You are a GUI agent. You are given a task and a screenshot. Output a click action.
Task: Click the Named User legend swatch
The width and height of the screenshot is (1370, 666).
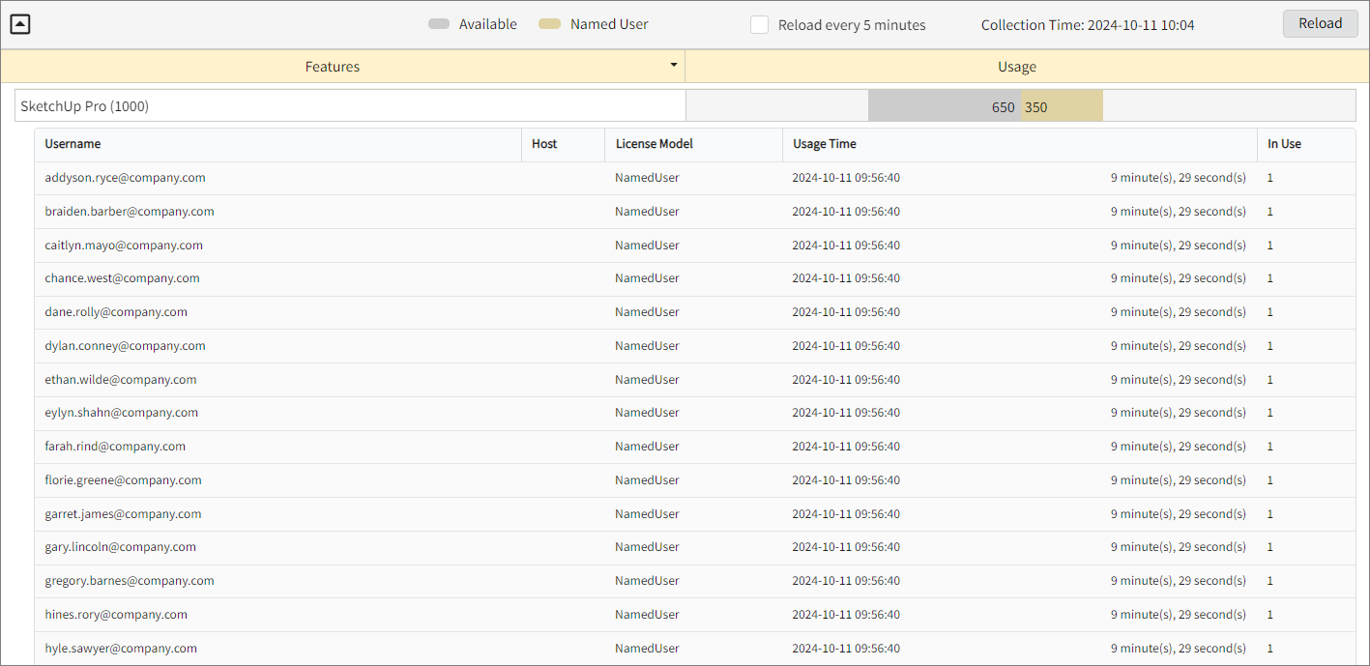(549, 24)
